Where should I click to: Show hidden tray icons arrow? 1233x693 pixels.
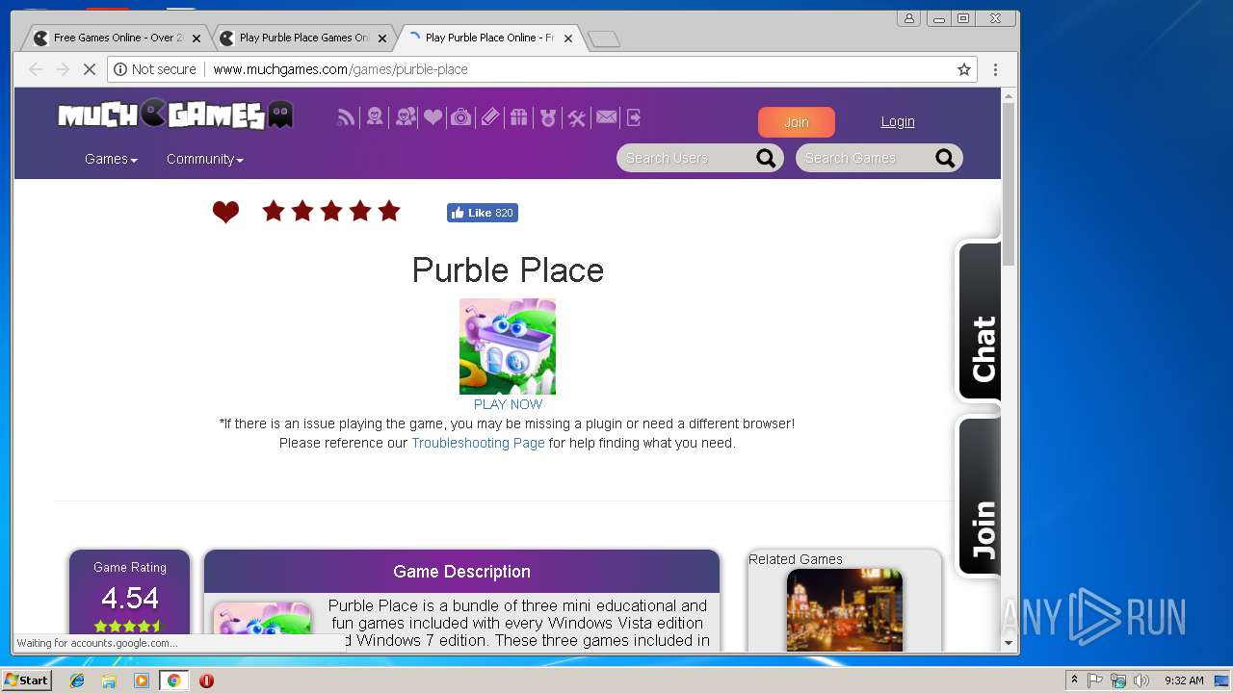(x=1074, y=680)
